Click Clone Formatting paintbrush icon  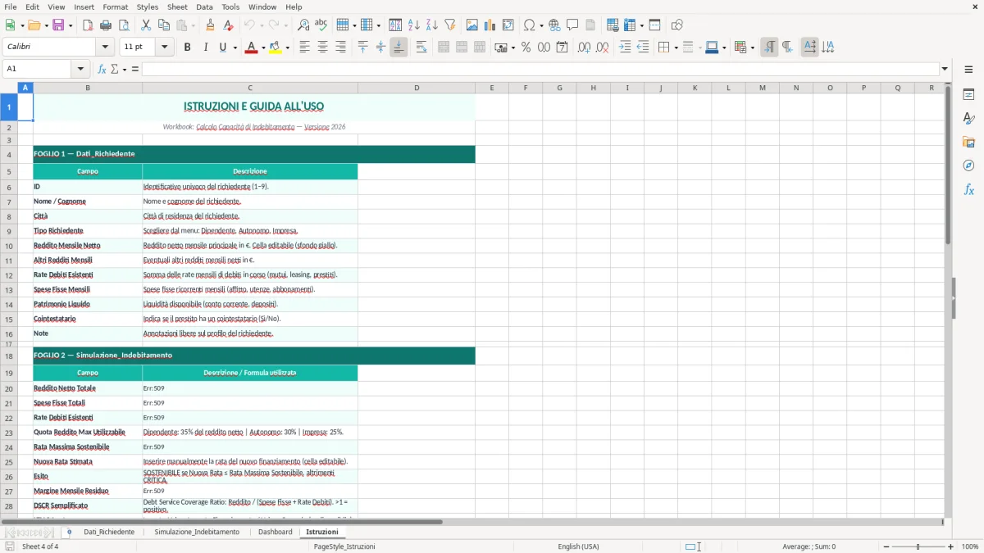click(x=210, y=25)
